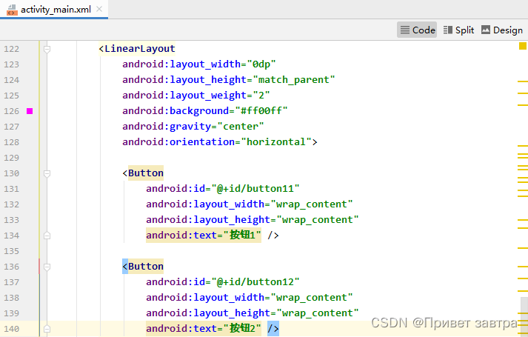
Task: Collapse the LinearLayout block at line 122
Action: pos(47,49)
